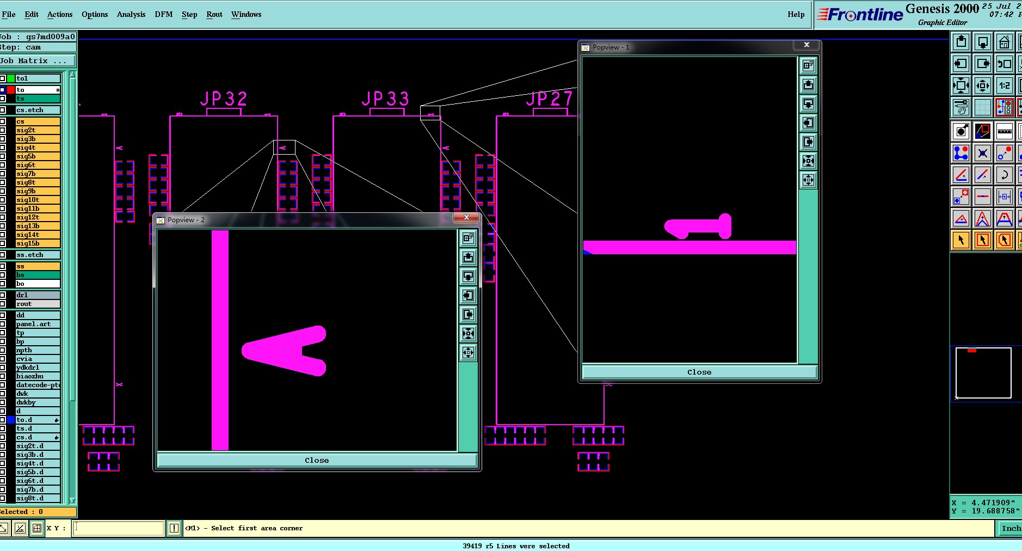1022x551 pixels.
Task: Click the exclamation mark icon beside coordinate field
Action: tap(174, 528)
